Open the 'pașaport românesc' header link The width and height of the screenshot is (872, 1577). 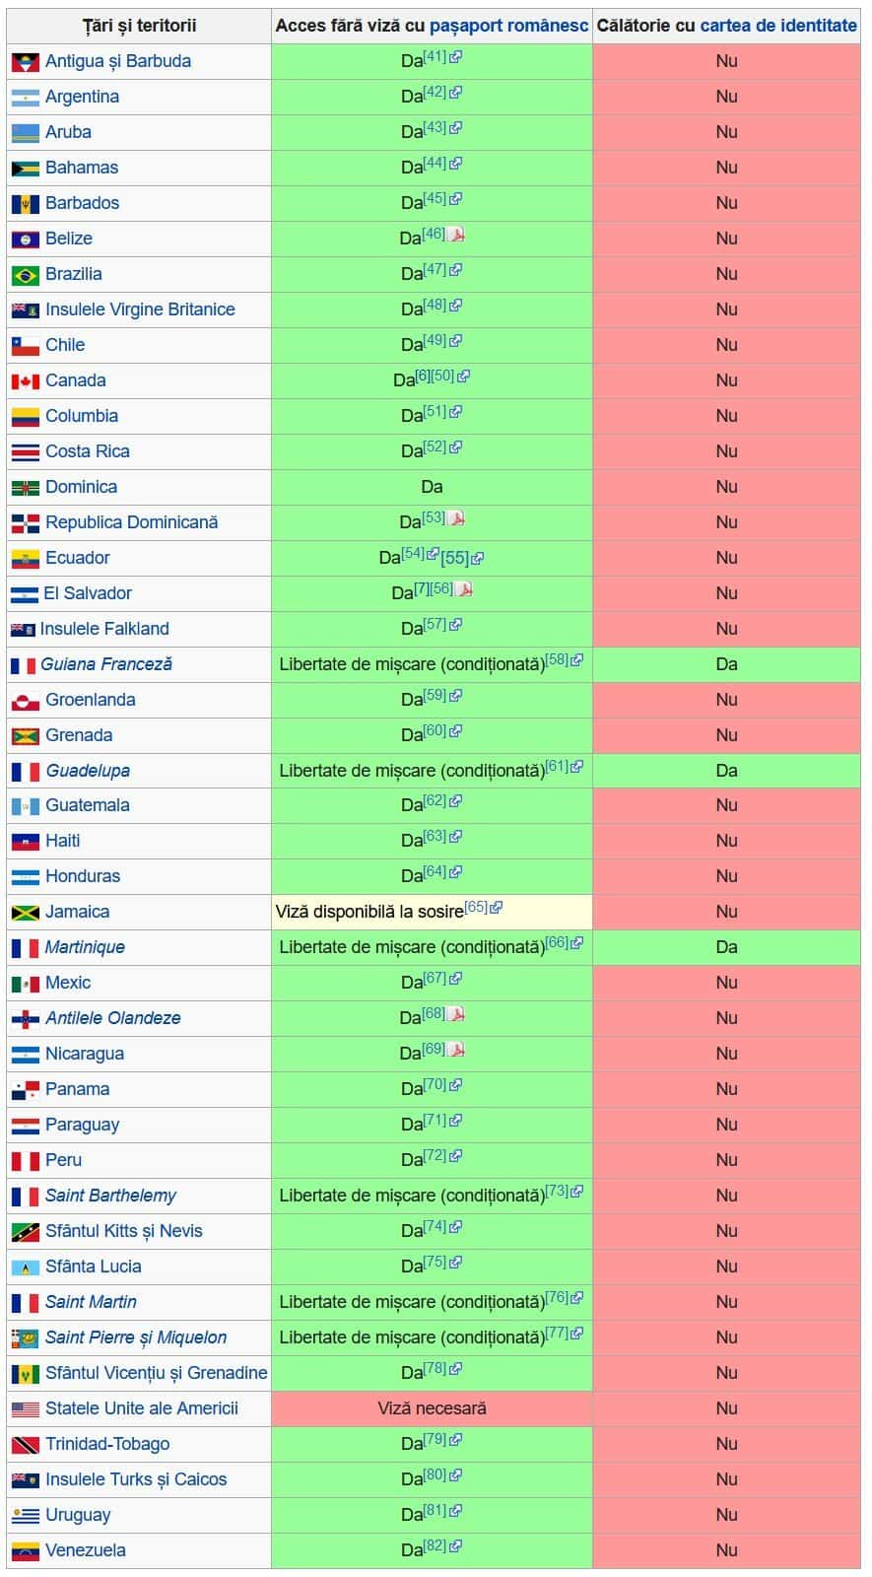[x=508, y=26]
